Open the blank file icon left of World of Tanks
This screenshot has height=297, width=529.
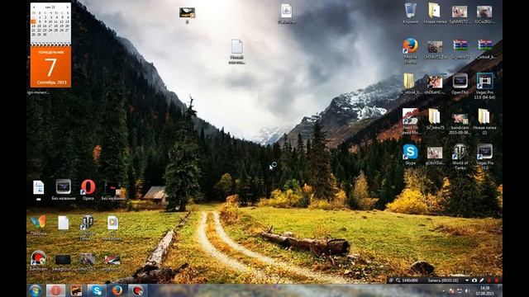click(63, 223)
